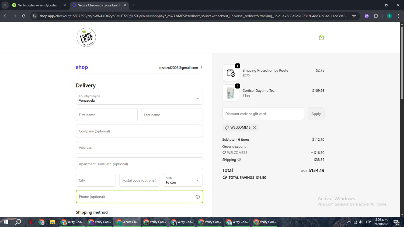This screenshot has width=404, height=227.
Task: Open account options menu beside the email
Action: click(201, 68)
